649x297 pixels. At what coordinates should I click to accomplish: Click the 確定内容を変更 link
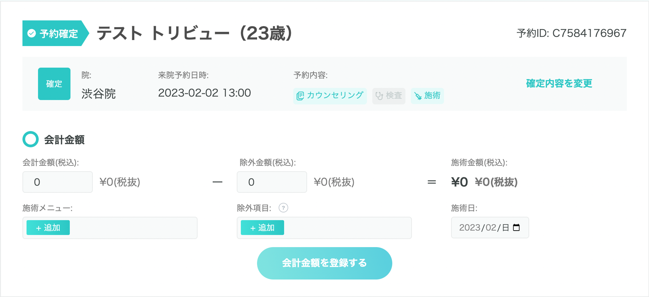pyautogui.click(x=559, y=84)
